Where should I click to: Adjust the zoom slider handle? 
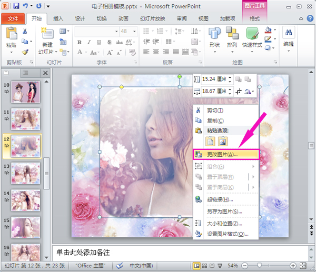(x=260, y=266)
